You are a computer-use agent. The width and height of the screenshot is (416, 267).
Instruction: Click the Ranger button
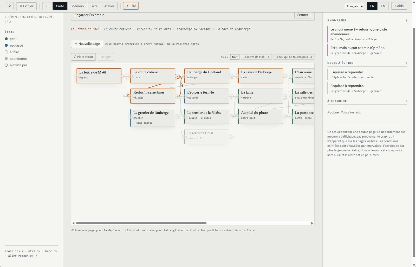106,57
